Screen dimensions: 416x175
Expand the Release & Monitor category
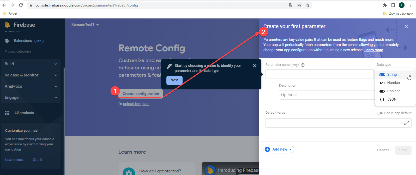click(31, 75)
